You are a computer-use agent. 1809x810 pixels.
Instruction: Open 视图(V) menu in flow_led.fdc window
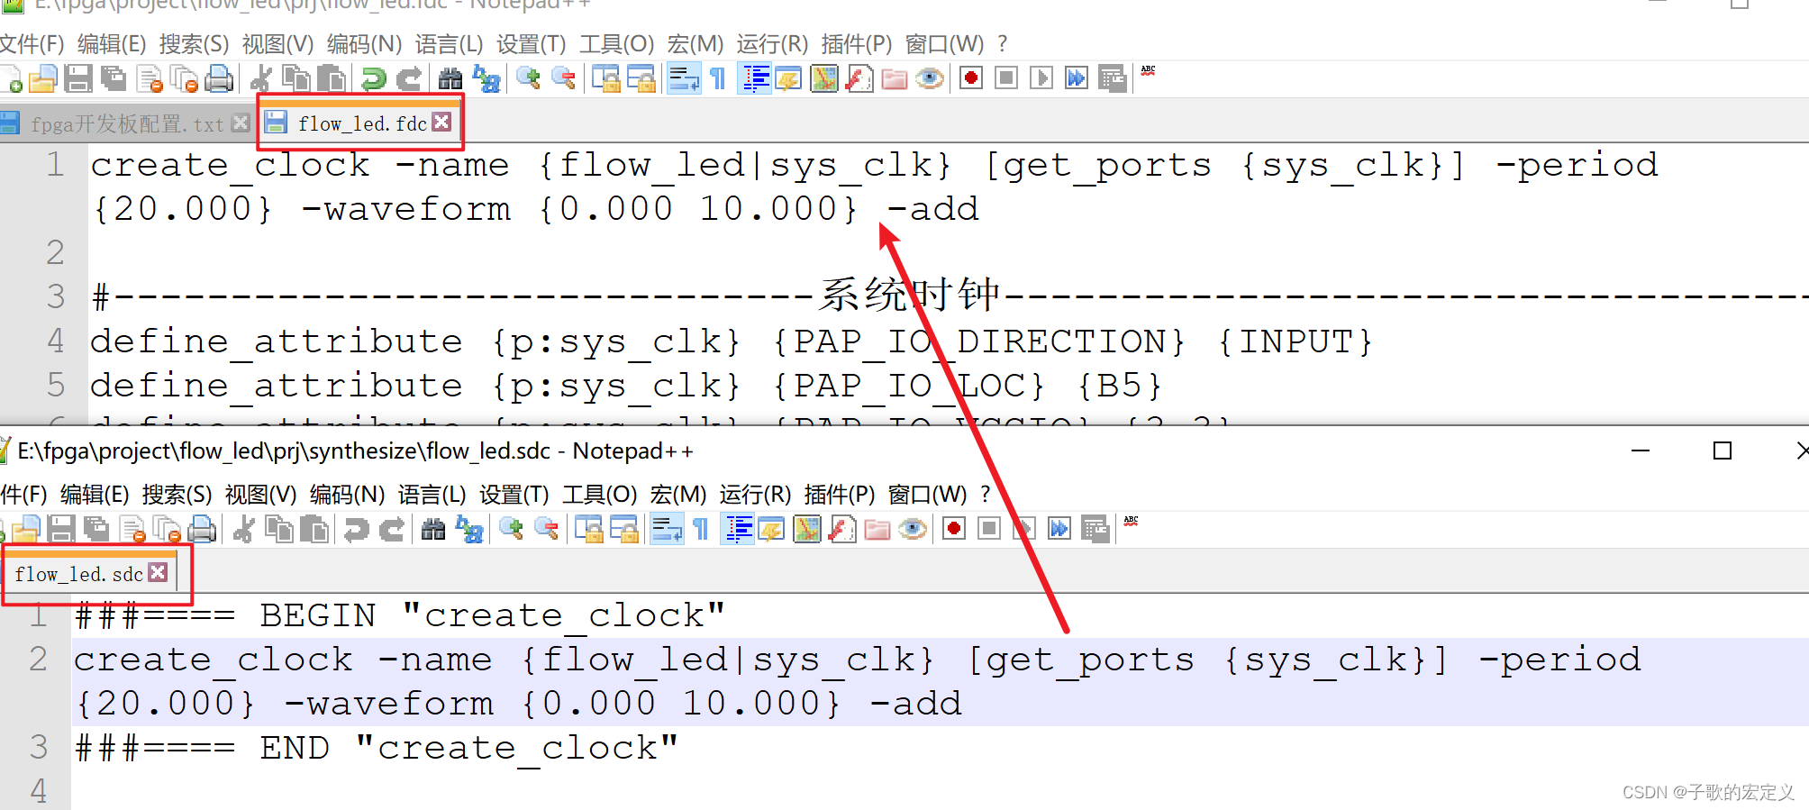pos(277,43)
